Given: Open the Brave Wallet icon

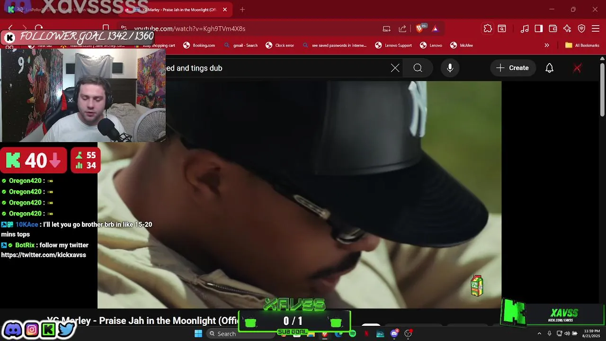Looking at the screenshot, I should click(553, 28).
